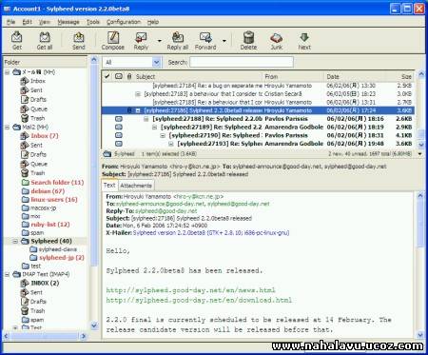The width and height of the screenshot is (428, 355).
Task: Open the Message menu
Action: [68, 22]
